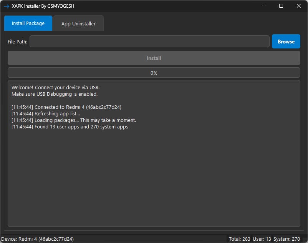Click the Welcome message in the log

55,88
